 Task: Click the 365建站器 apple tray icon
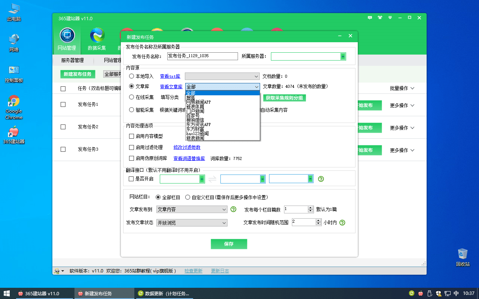coord(421,293)
